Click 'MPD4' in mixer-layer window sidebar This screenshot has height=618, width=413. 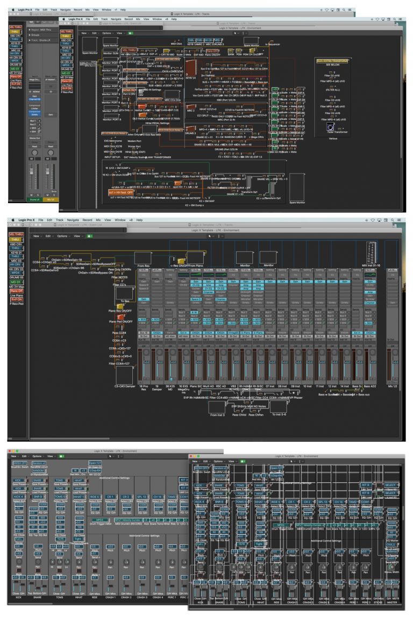point(16,273)
